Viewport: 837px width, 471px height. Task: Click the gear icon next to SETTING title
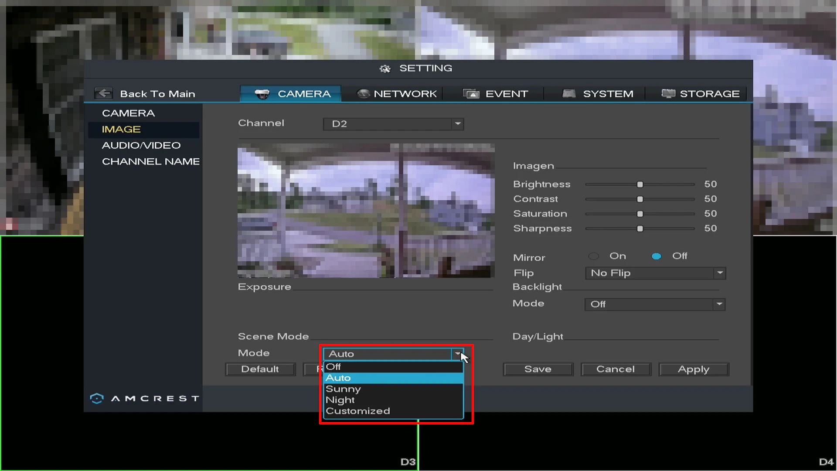click(384, 68)
